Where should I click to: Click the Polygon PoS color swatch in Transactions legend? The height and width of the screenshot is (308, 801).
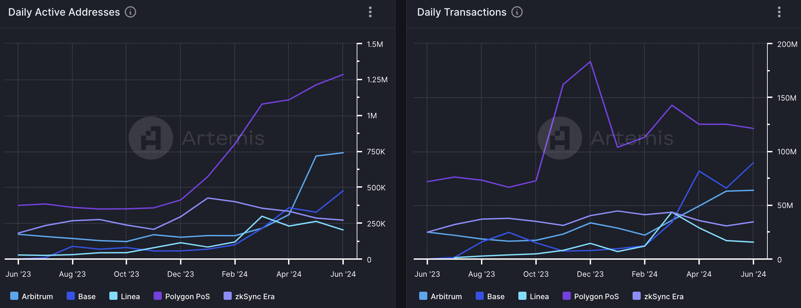click(x=567, y=296)
